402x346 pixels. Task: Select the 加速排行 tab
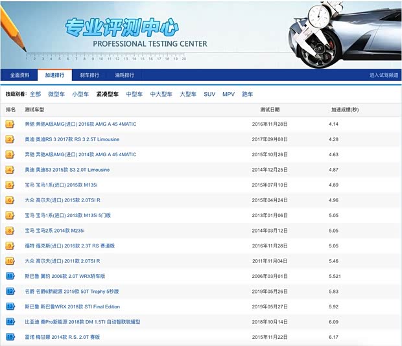click(x=54, y=75)
